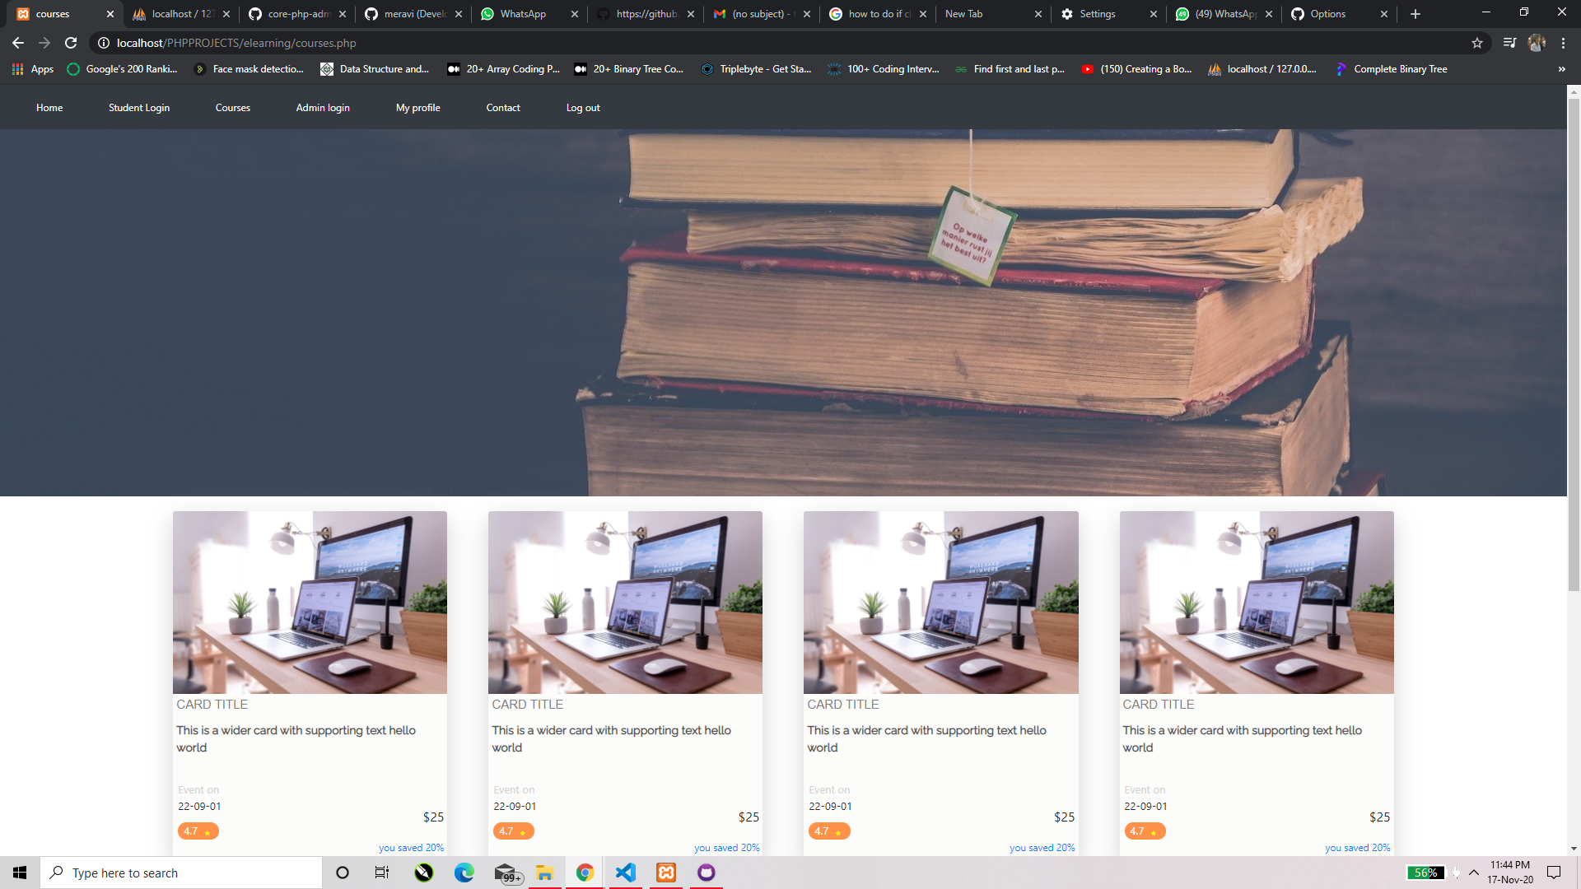Open the Apps shortcut in the bookmarks bar
The width and height of the screenshot is (1581, 889).
pos(33,69)
